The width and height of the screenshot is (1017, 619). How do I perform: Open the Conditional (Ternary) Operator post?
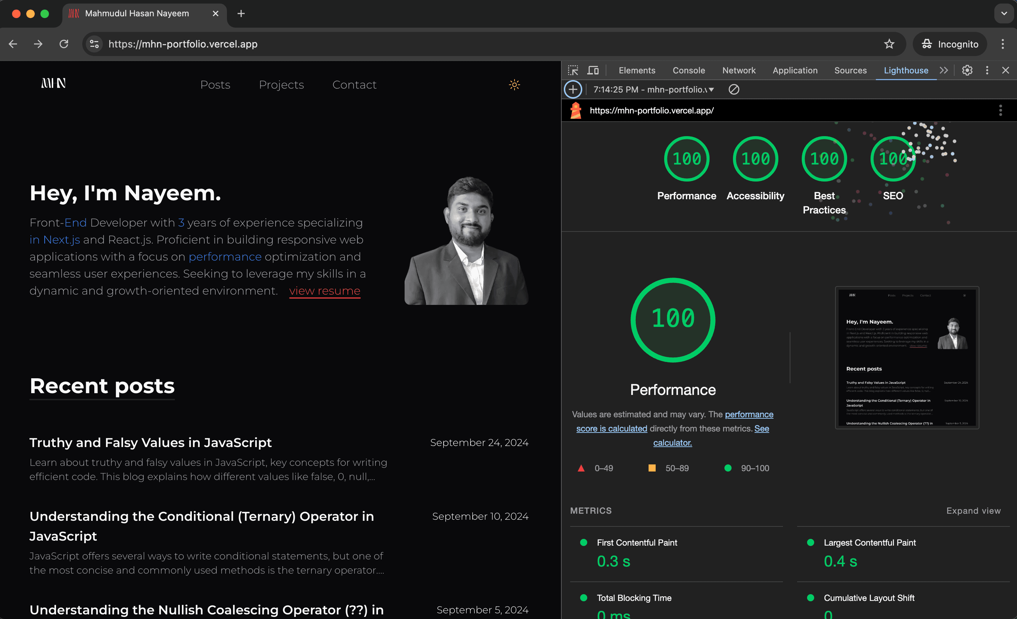pos(201,526)
